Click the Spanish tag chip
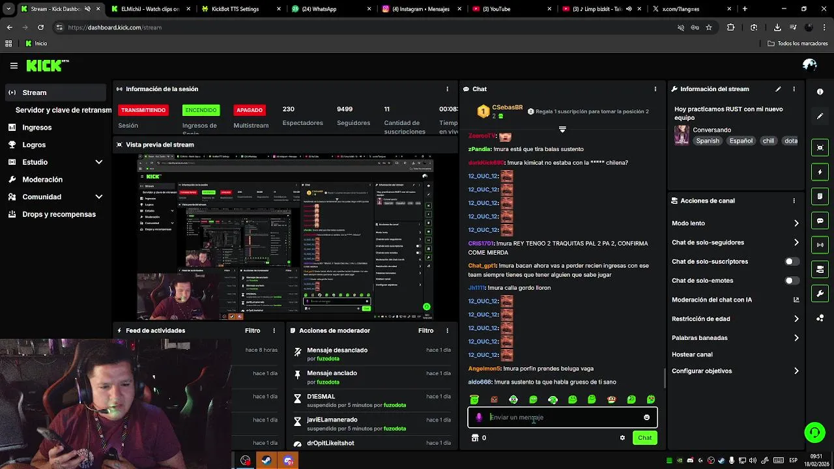The width and height of the screenshot is (834, 469). point(707,141)
